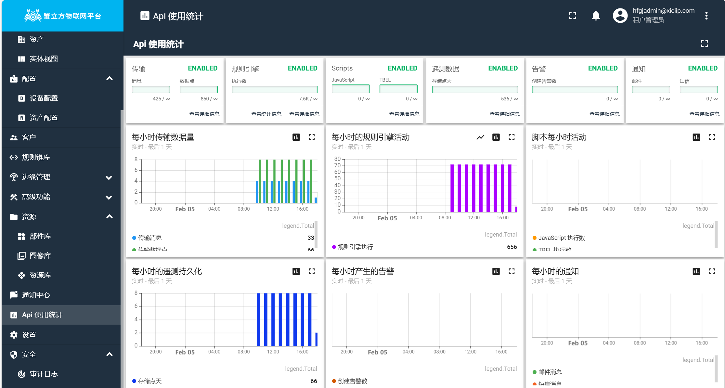Image resolution: width=725 pixels, height=388 pixels.
Task: Maximize the 每小时的通知 widget
Action: pos(712,271)
